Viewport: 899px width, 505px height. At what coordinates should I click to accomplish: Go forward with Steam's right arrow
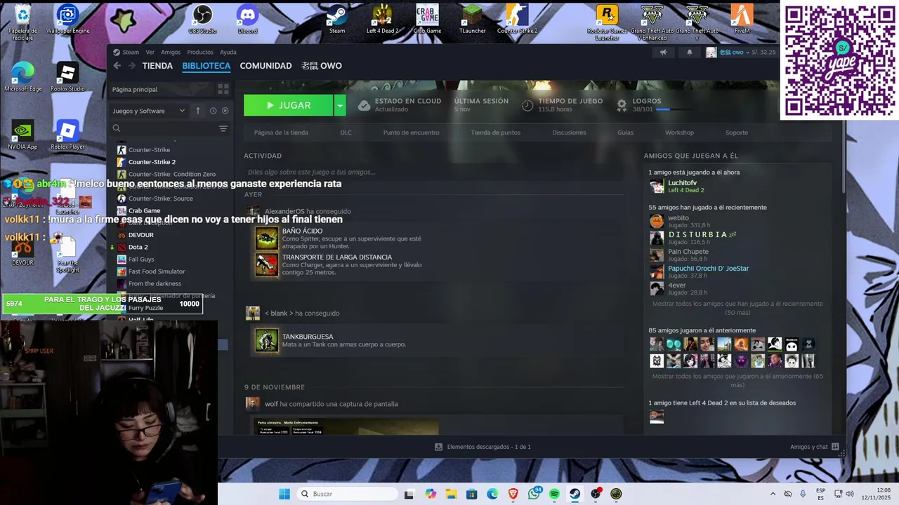pyautogui.click(x=131, y=66)
